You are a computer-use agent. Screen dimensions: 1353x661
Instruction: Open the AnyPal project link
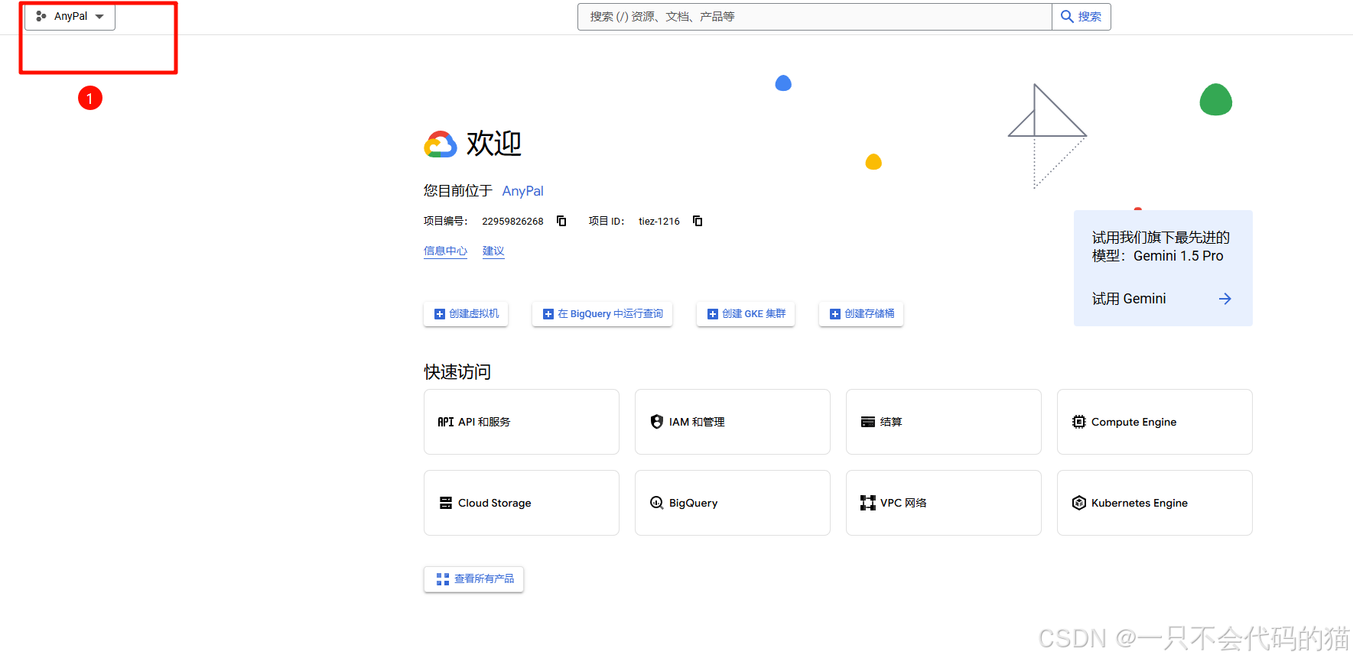pos(522,191)
